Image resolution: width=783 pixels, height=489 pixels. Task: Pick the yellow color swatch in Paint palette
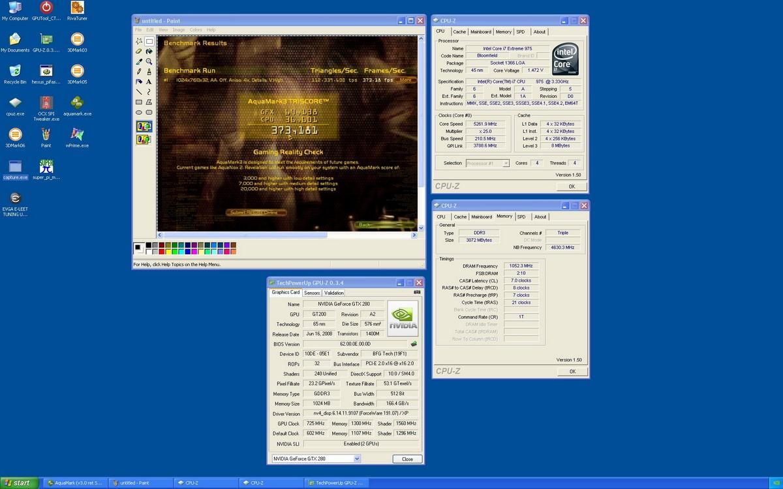click(x=168, y=251)
